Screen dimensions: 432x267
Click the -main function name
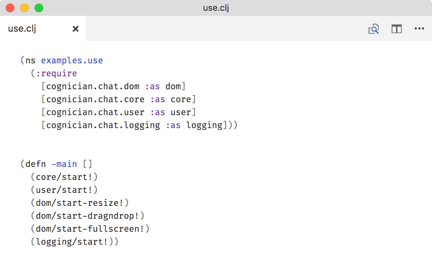64,164
